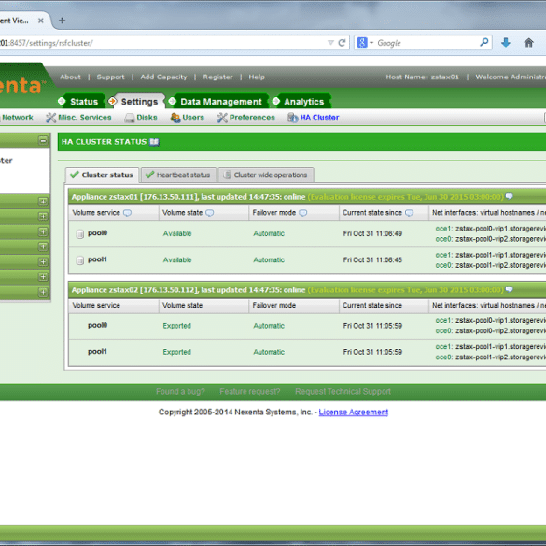Reload the page with the refresh icon
This screenshot has height=546, width=546.
point(342,43)
